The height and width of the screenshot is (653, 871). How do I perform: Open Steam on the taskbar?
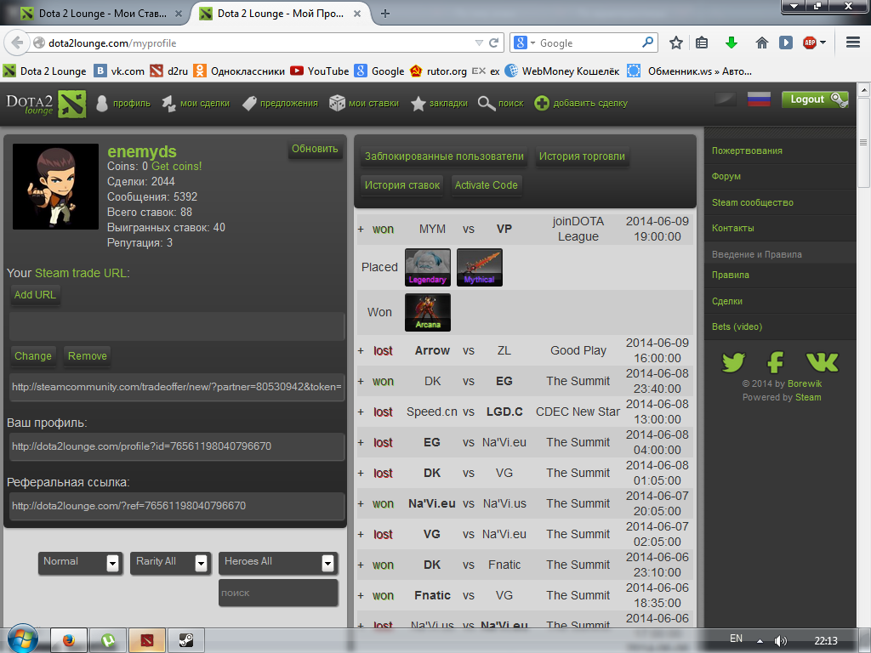186,641
